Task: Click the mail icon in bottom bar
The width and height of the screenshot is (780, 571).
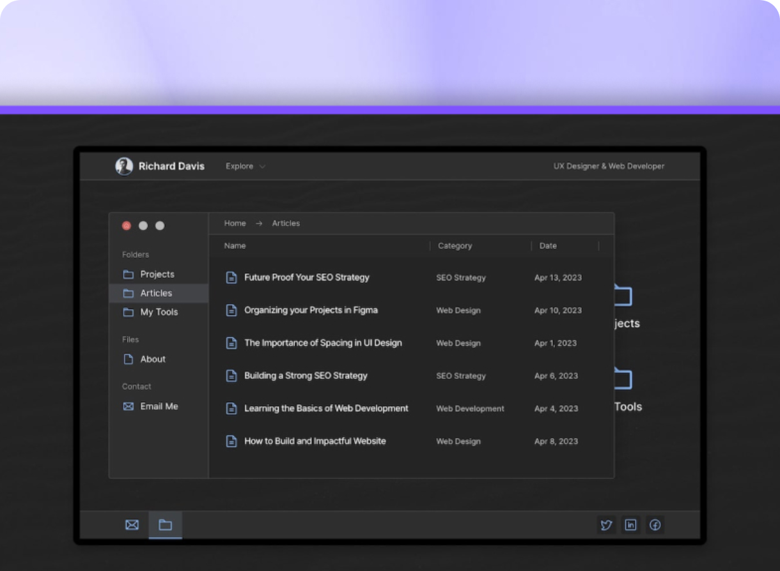Action: click(x=132, y=525)
